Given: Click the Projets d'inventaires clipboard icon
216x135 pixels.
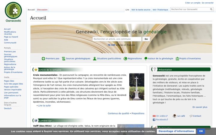Looking at the screenshot, I should click(177, 58).
